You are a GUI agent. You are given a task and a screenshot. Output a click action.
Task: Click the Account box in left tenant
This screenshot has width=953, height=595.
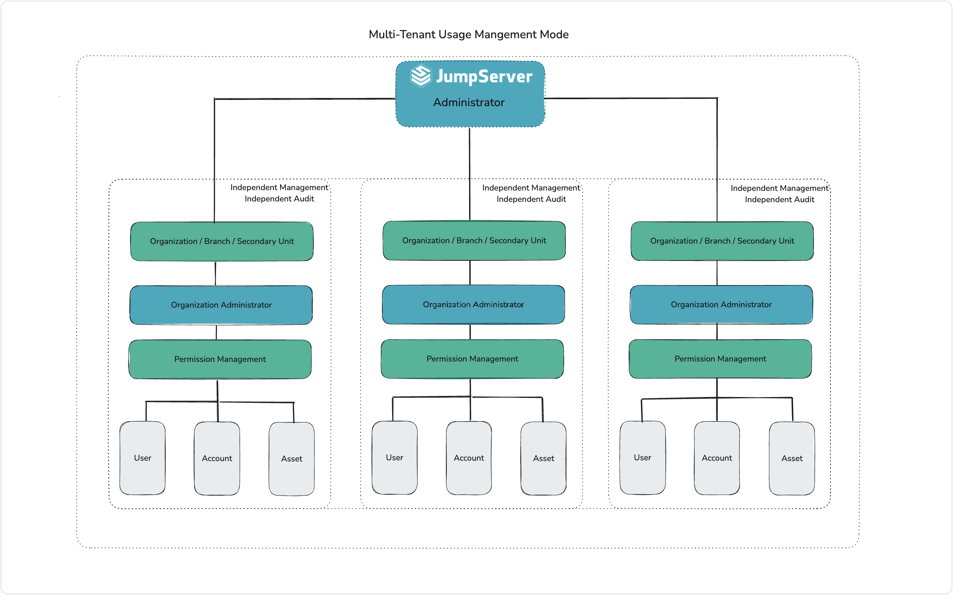[x=217, y=458]
